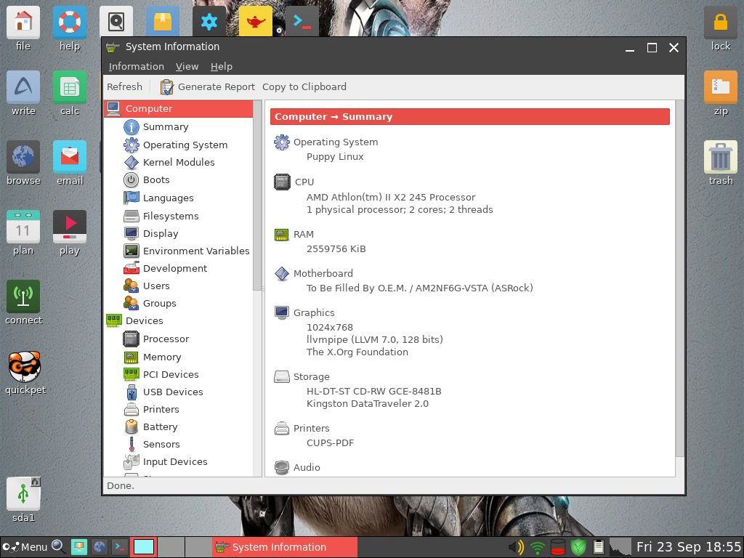Open the write word processor icon
This screenshot has height=558, width=744.
23,87
